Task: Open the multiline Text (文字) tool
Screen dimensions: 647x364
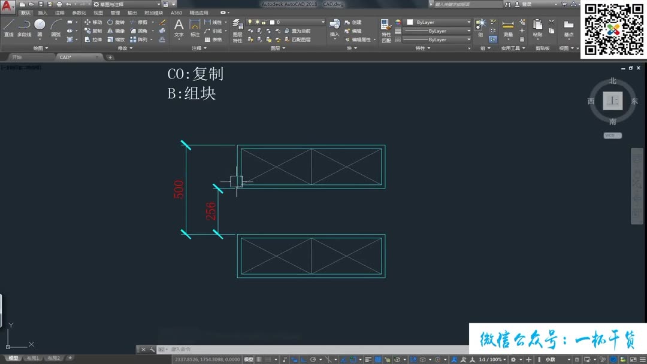Action: pyautogui.click(x=179, y=27)
